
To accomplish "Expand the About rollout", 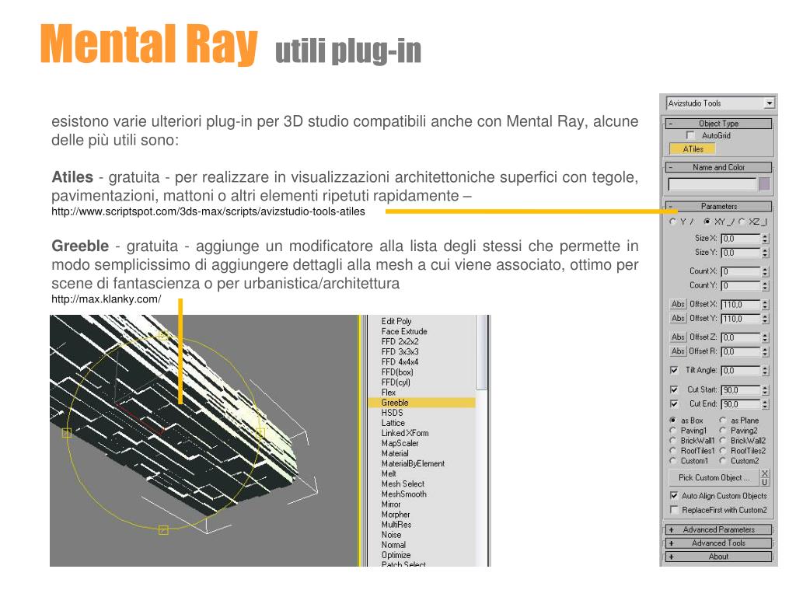I will tap(719, 557).
